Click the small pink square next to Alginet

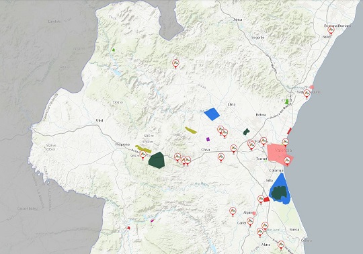tap(254, 213)
